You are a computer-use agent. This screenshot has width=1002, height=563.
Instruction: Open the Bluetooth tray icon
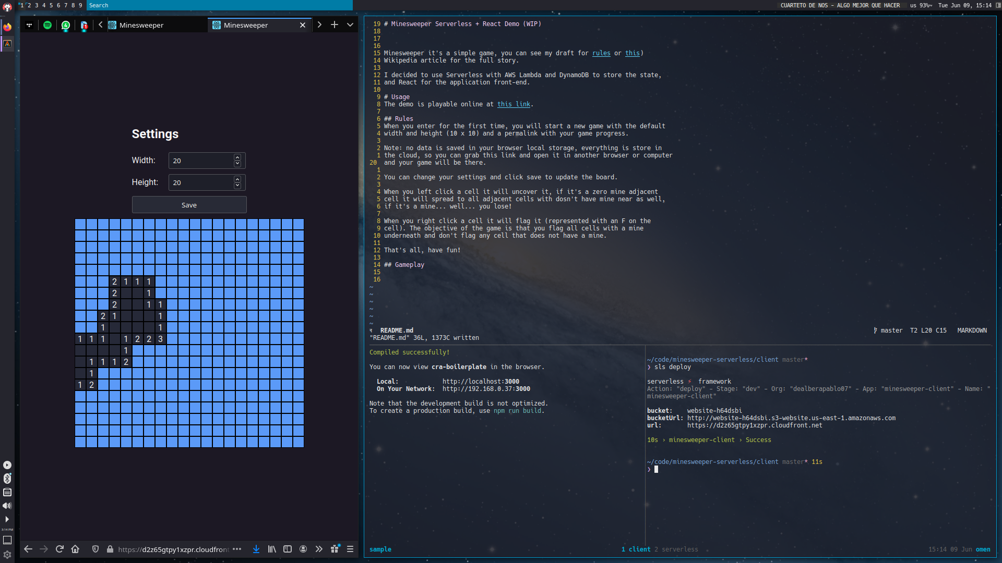[x=7, y=479]
